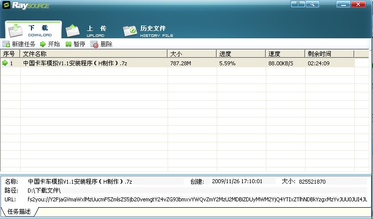The width and height of the screenshot is (373, 219).
Task: Click the size cell 787.28M
Action: coord(180,63)
